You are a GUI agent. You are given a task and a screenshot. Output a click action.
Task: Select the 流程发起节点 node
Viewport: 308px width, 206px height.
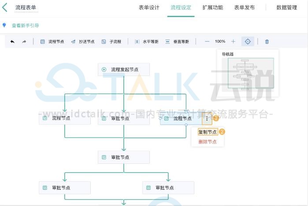pos(124,69)
